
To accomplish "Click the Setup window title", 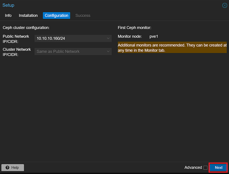I will (x=8, y=5).
